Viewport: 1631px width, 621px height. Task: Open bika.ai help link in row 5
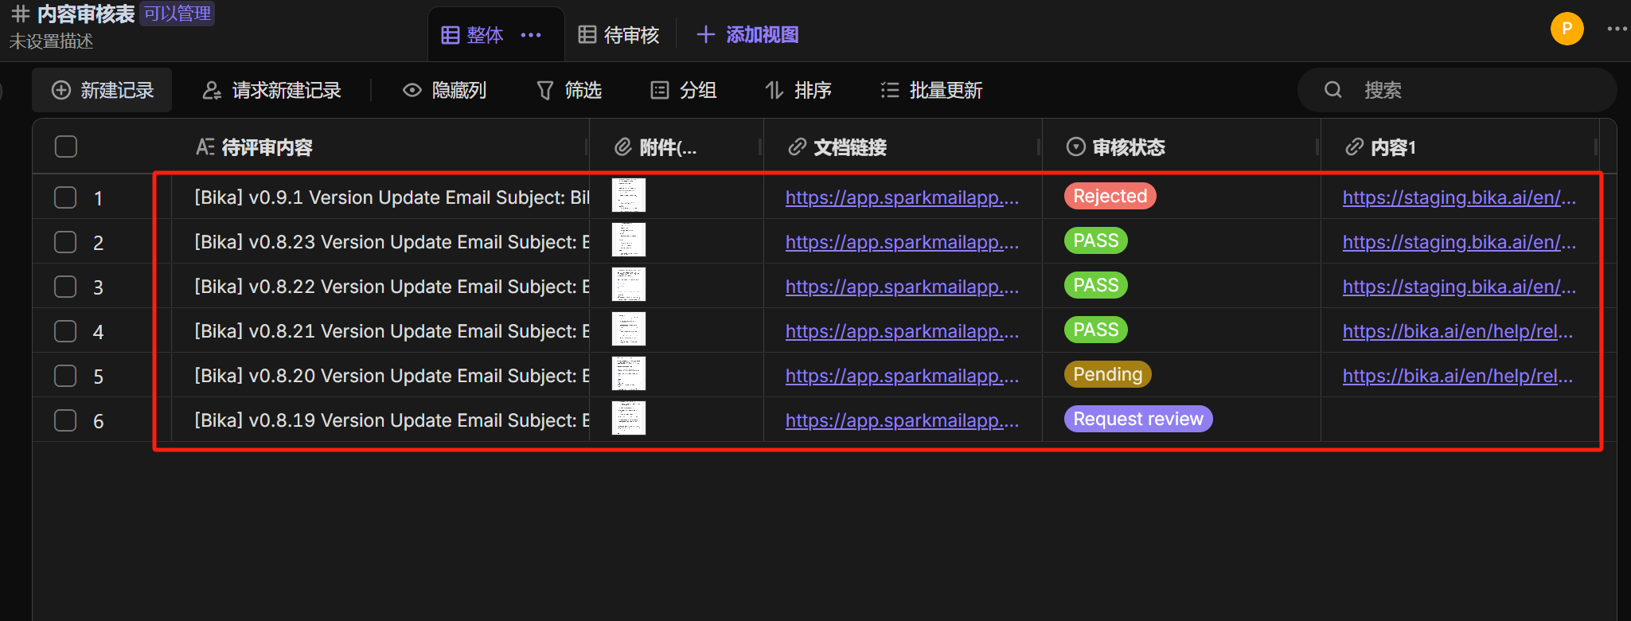click(1457, 376)
